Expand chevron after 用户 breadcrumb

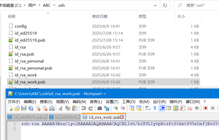(x=39, y=5)
